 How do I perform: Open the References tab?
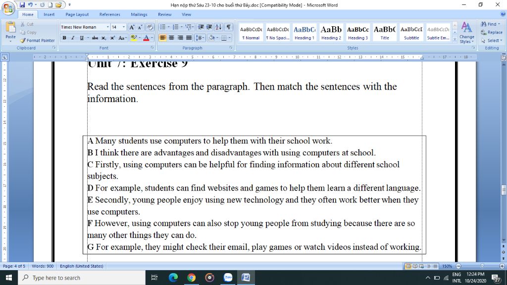pyautogui.click(x=109, y=14)
